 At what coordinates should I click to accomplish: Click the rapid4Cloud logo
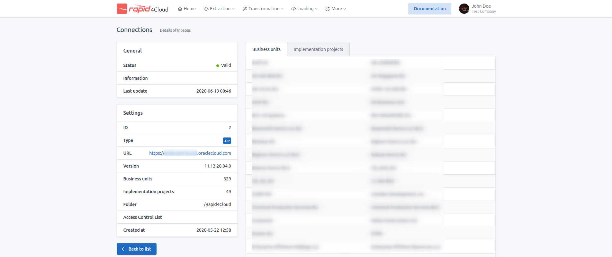pos(142,9)
